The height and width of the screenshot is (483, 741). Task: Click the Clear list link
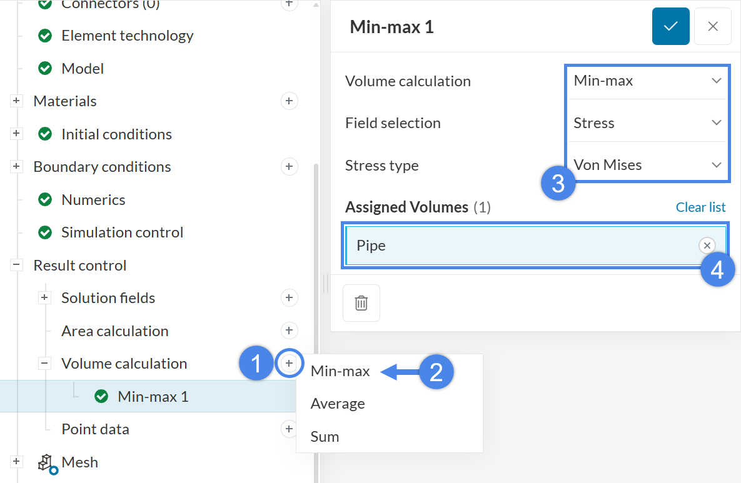(700, 207)
